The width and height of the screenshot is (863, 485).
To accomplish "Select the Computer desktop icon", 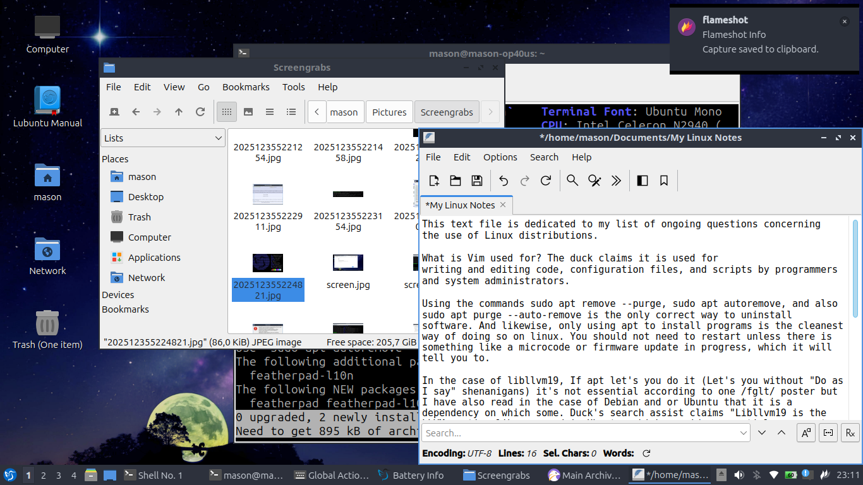I will 47,33.
